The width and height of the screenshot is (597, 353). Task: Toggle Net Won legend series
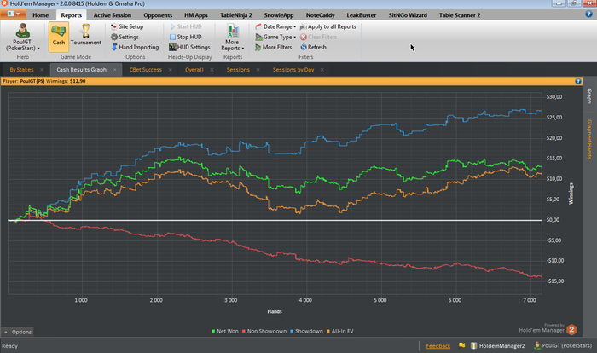[x=224, y=332]
